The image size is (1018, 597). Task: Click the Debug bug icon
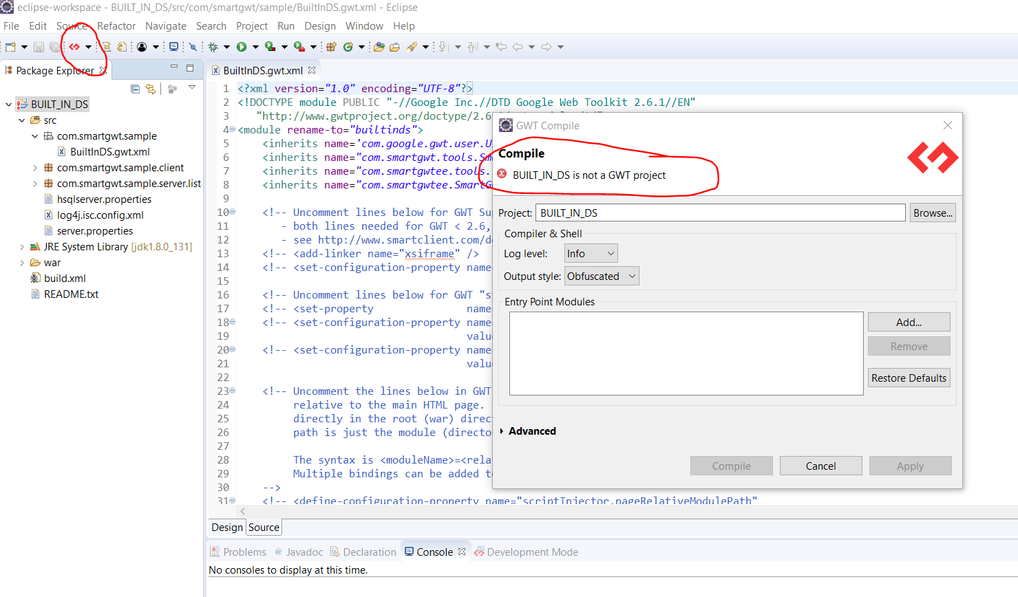tap(213, 47)
